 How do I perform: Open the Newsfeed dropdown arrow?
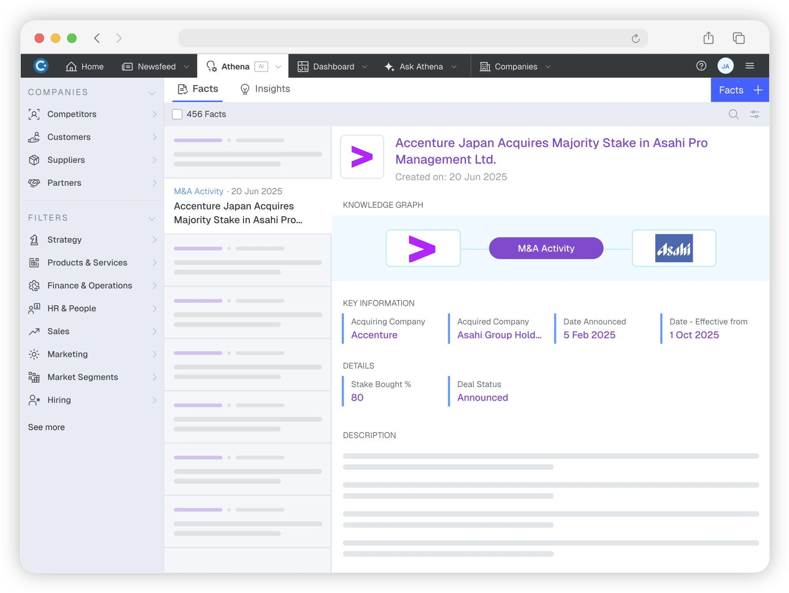[x=187, y=67]
